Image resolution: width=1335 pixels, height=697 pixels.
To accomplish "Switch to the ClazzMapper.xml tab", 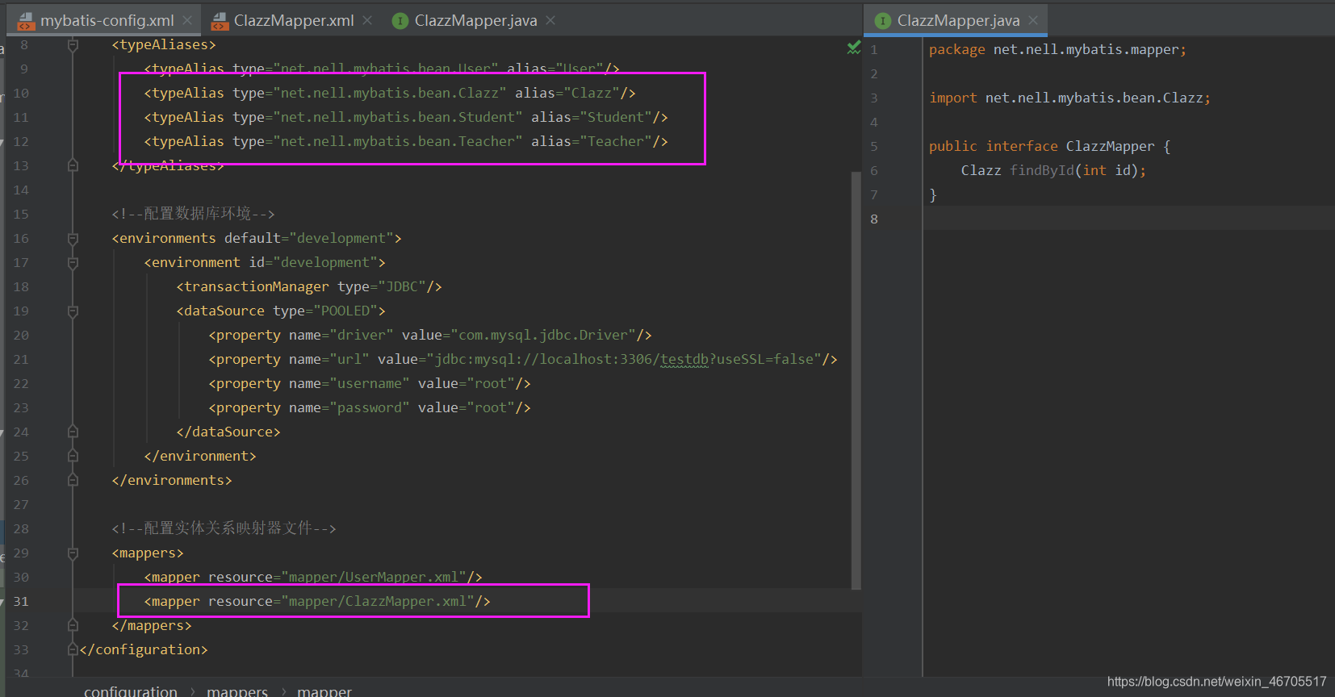I will pos(294,20).
